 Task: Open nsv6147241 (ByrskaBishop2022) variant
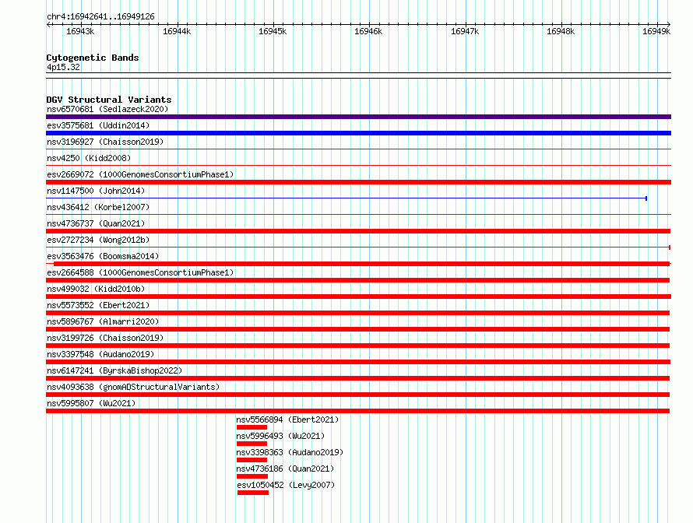(114, 370)
